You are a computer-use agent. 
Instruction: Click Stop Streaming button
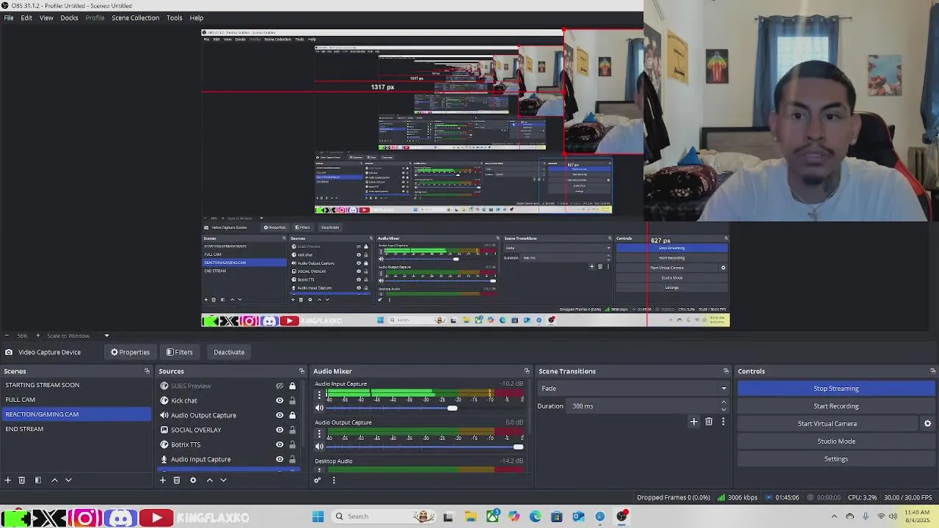coord(836,389)
